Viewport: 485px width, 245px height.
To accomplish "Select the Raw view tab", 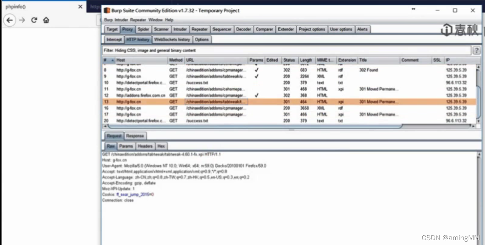I will [111, 146].
